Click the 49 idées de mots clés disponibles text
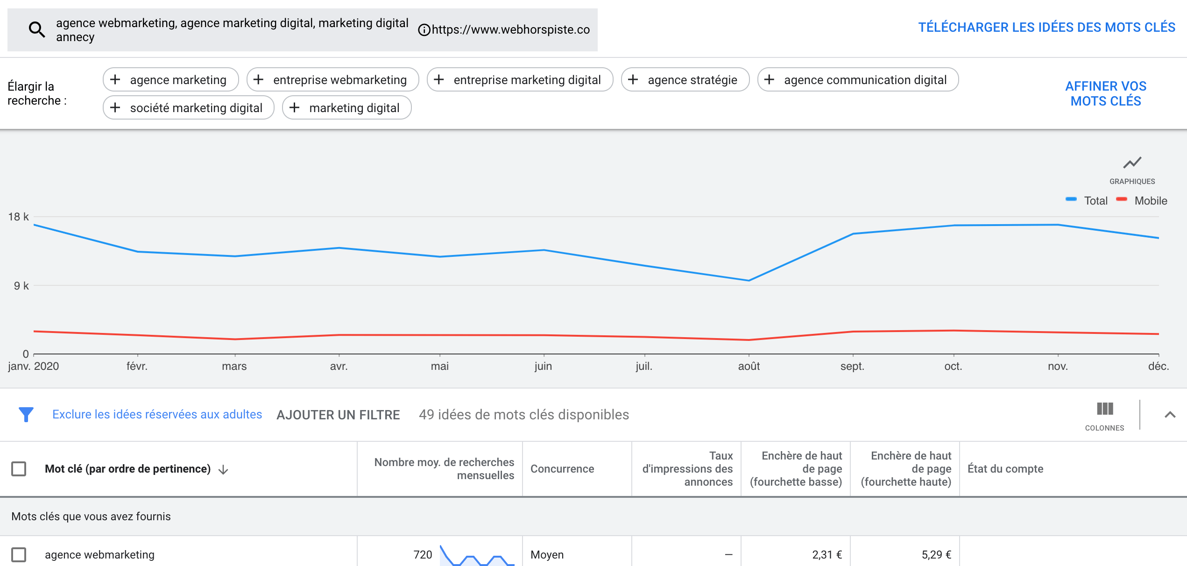The width and height of the screenshot is (1187, 566). tap(523, 415)
